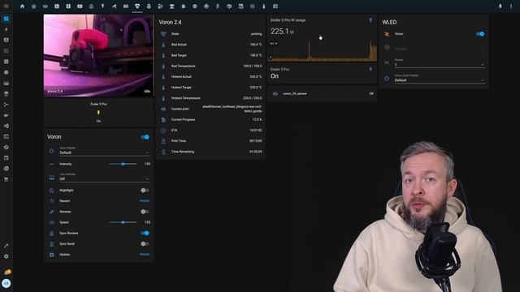Open the user profile avatar
This screenshot has height=292, width=520.
[x=6, y=283]
